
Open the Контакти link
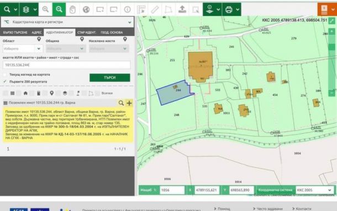point(303,209)
